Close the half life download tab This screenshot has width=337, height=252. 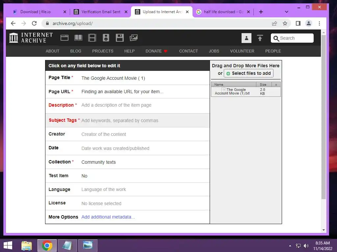pos(248,12)
